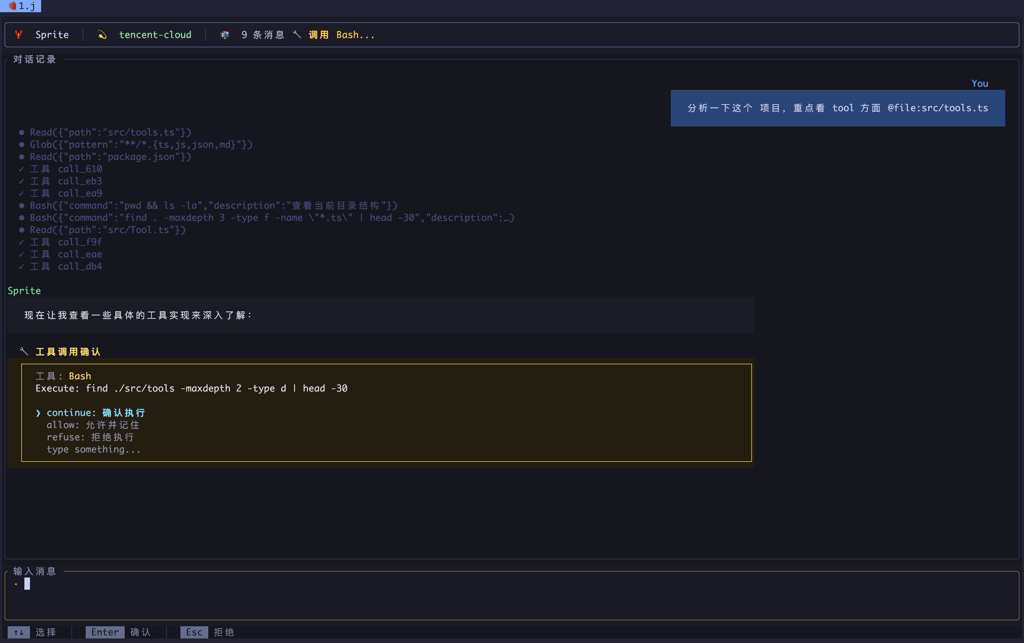Click the message count mailbox icon
Screen dimensions: 1024x643
coord(225,35)
